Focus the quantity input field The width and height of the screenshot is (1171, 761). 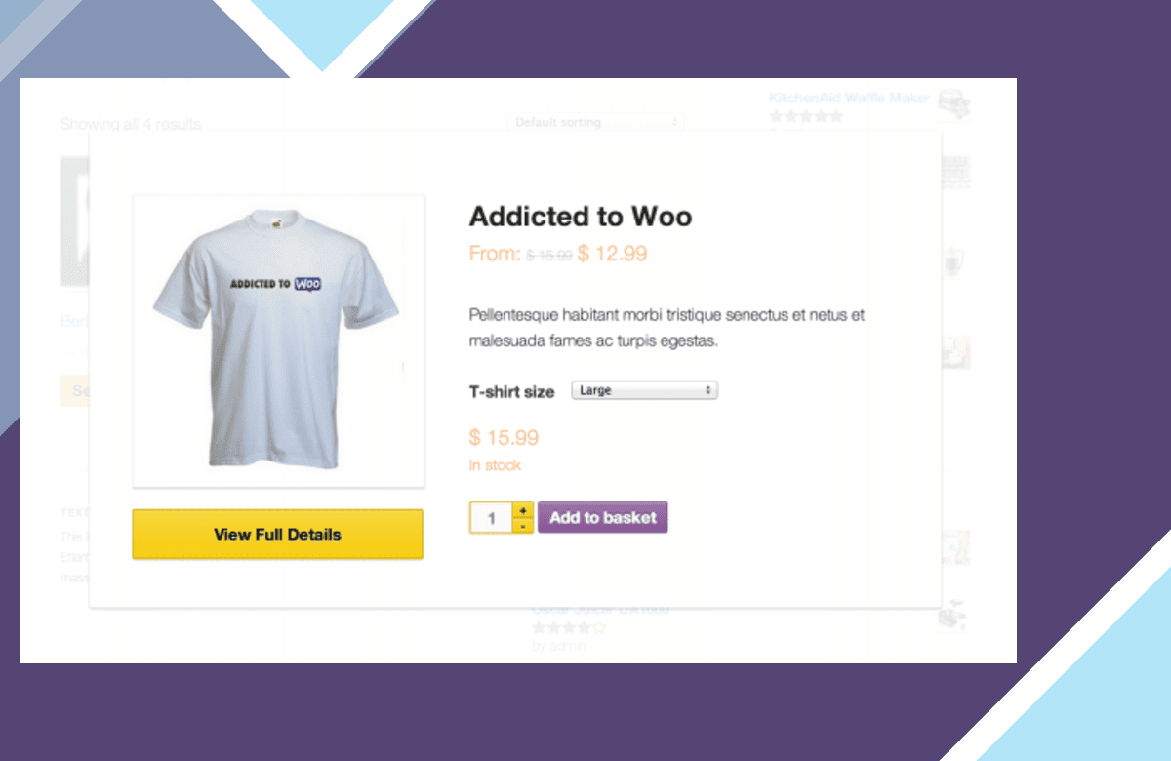coord(492,518)
